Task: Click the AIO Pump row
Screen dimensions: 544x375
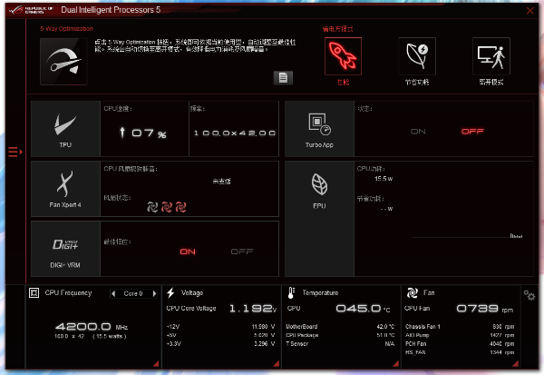Action: click(x=460, y=335)
